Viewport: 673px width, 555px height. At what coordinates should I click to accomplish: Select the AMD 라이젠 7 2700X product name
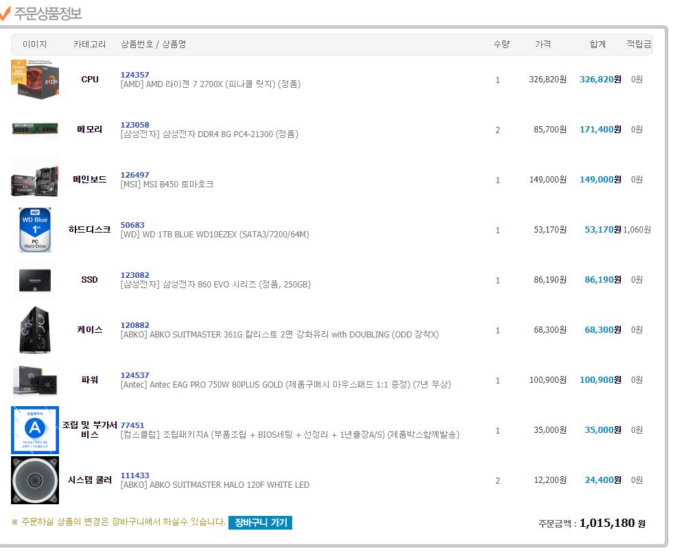(211, 84)
